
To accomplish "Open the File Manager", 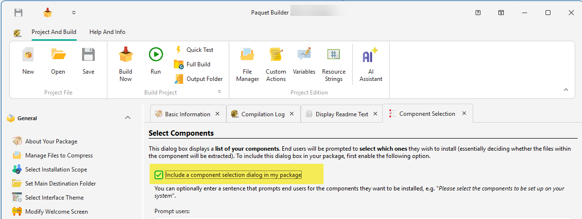I will [x=248, y=64].
